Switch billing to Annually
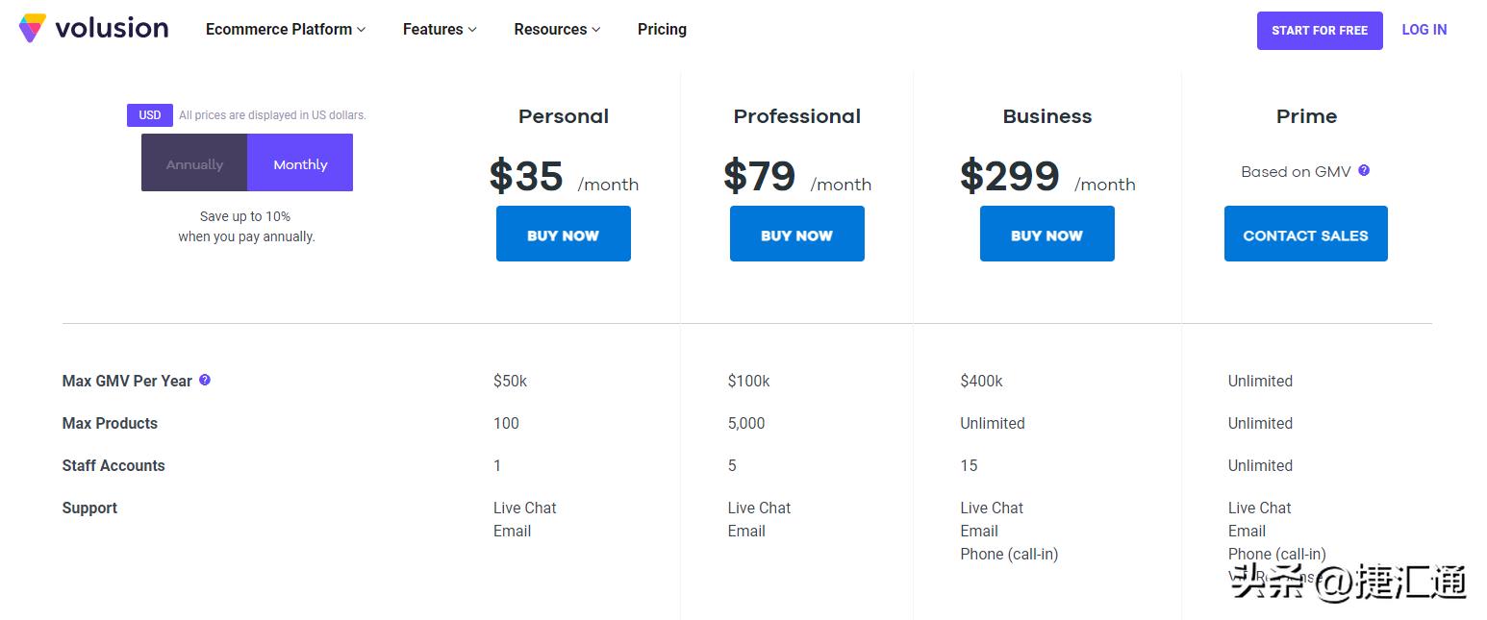 point(194,163)
